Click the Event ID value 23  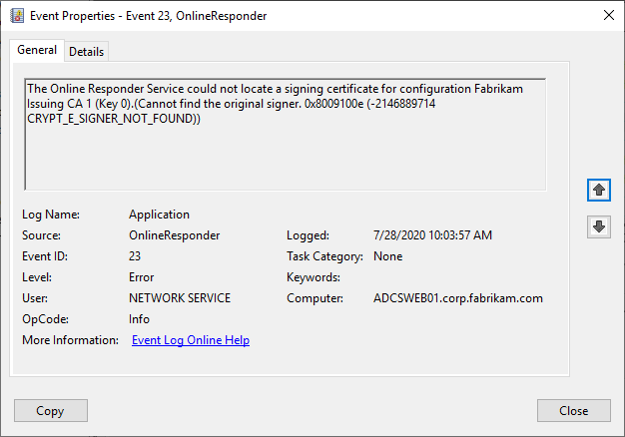135,256
